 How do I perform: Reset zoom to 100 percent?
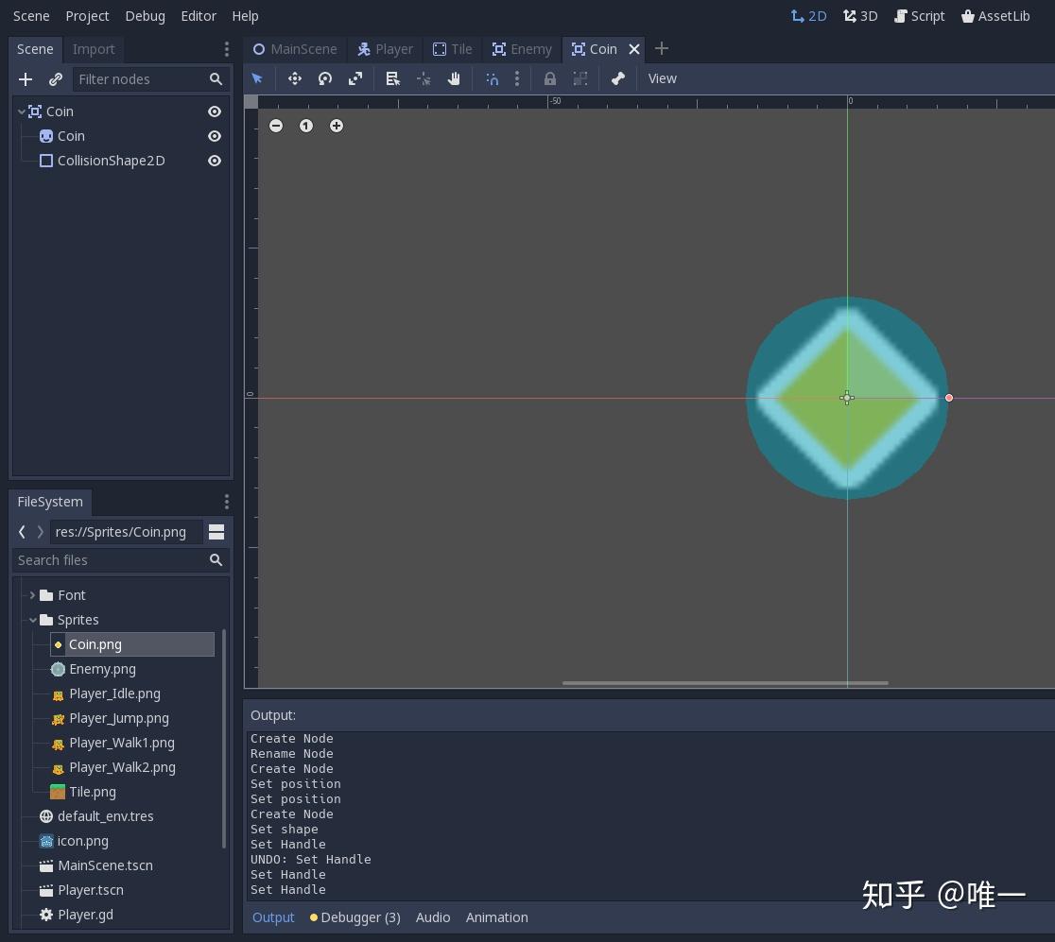(x=306, y=126)
